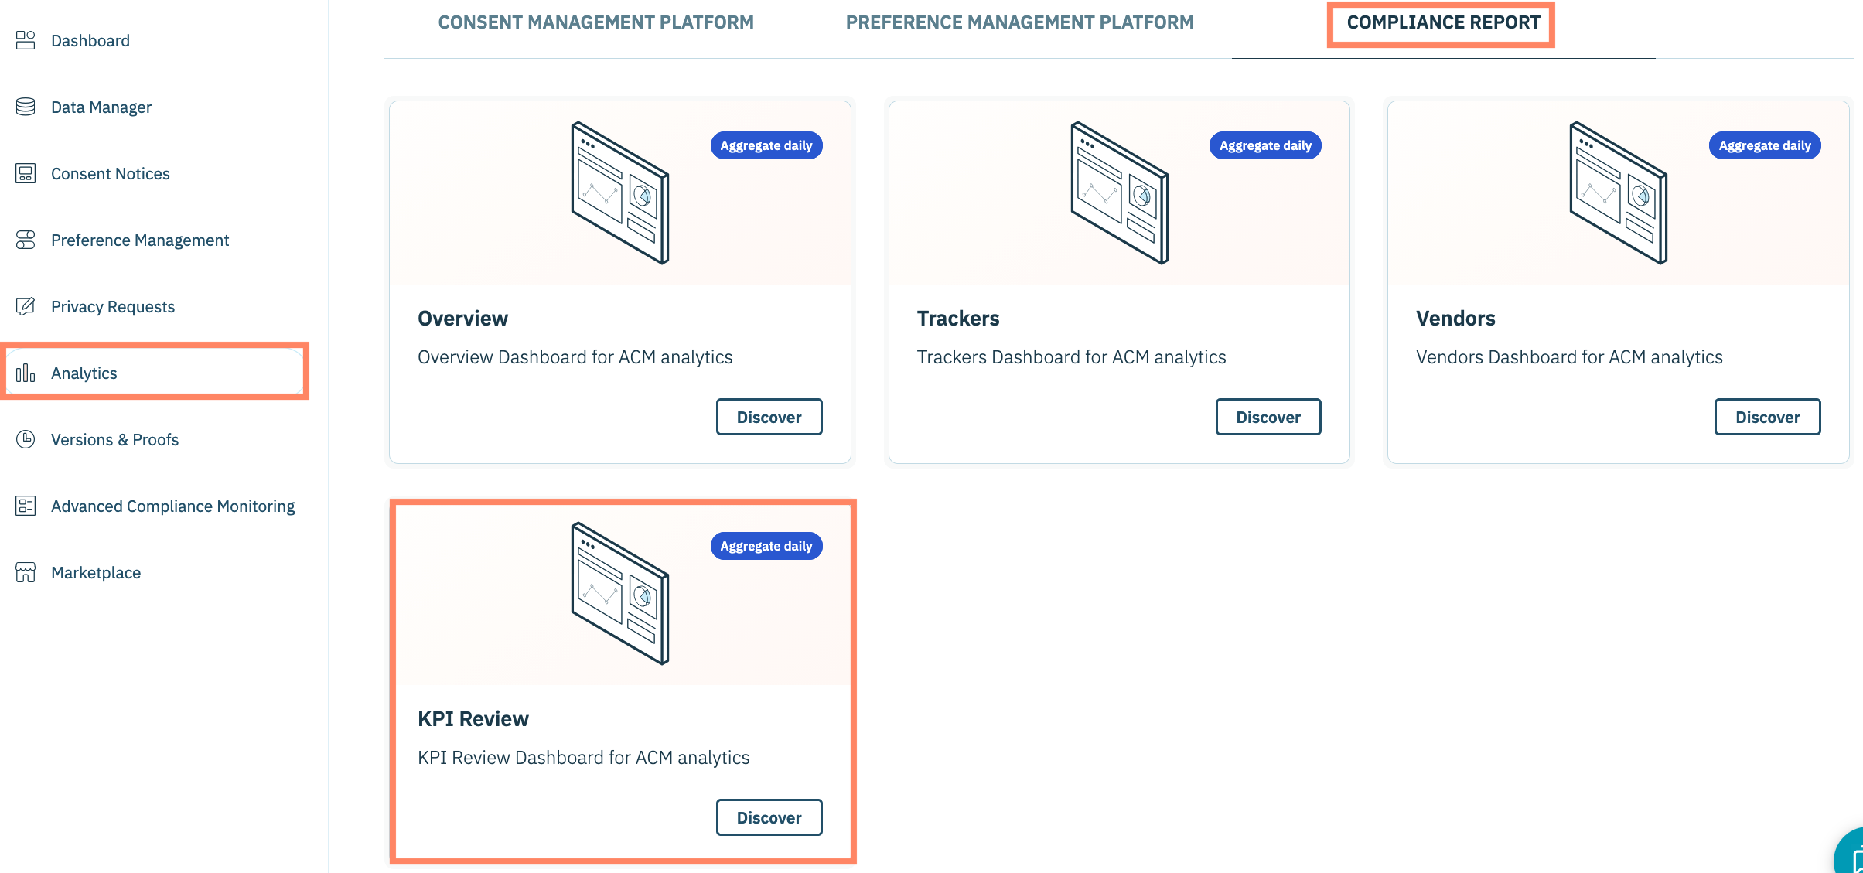This screenshot has width=1863, height=873.
Task: Click the Advanced Compliance Monitoring icon
Action: [26, 506]
